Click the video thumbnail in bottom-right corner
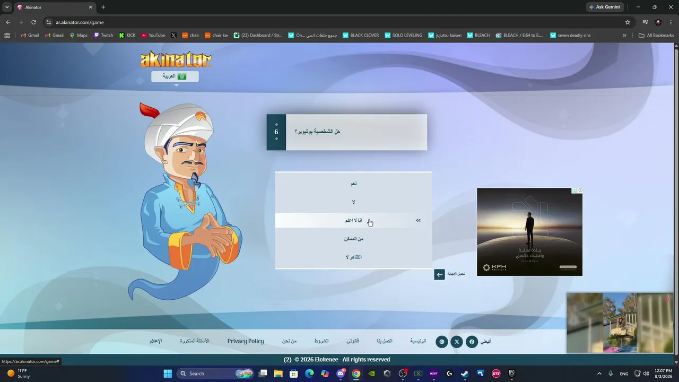The image size is (679, 382). tap(620, 323)
